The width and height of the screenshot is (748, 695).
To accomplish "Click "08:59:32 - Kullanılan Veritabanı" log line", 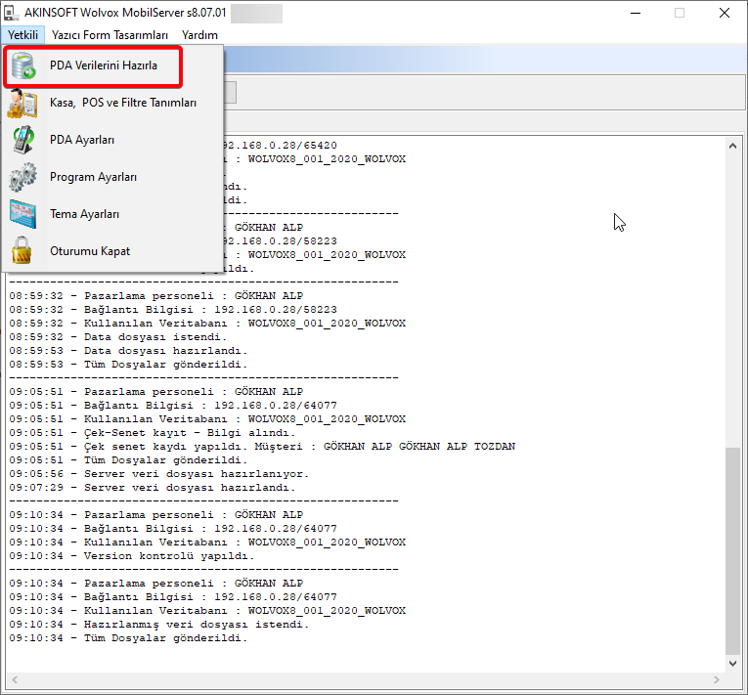I will (x=207, y=324).
